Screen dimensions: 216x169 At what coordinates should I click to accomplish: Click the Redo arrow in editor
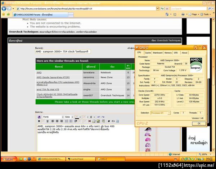(103, 117)
